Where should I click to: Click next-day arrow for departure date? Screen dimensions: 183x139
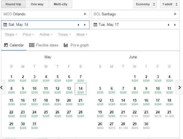(x=85, y=25)
